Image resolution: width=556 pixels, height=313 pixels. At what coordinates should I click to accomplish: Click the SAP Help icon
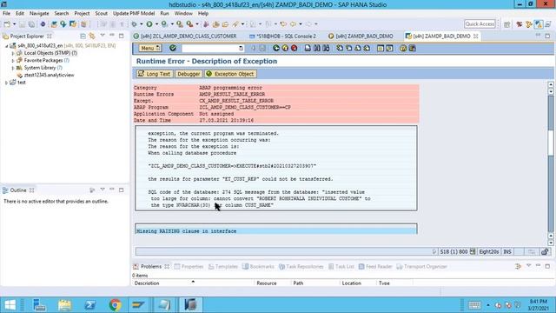(403, 48)
